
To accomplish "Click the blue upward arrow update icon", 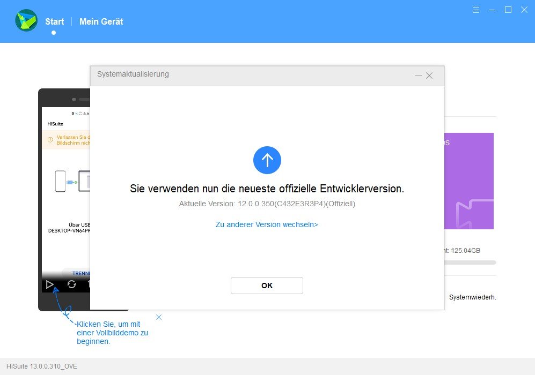I will [x=267, y=160].
